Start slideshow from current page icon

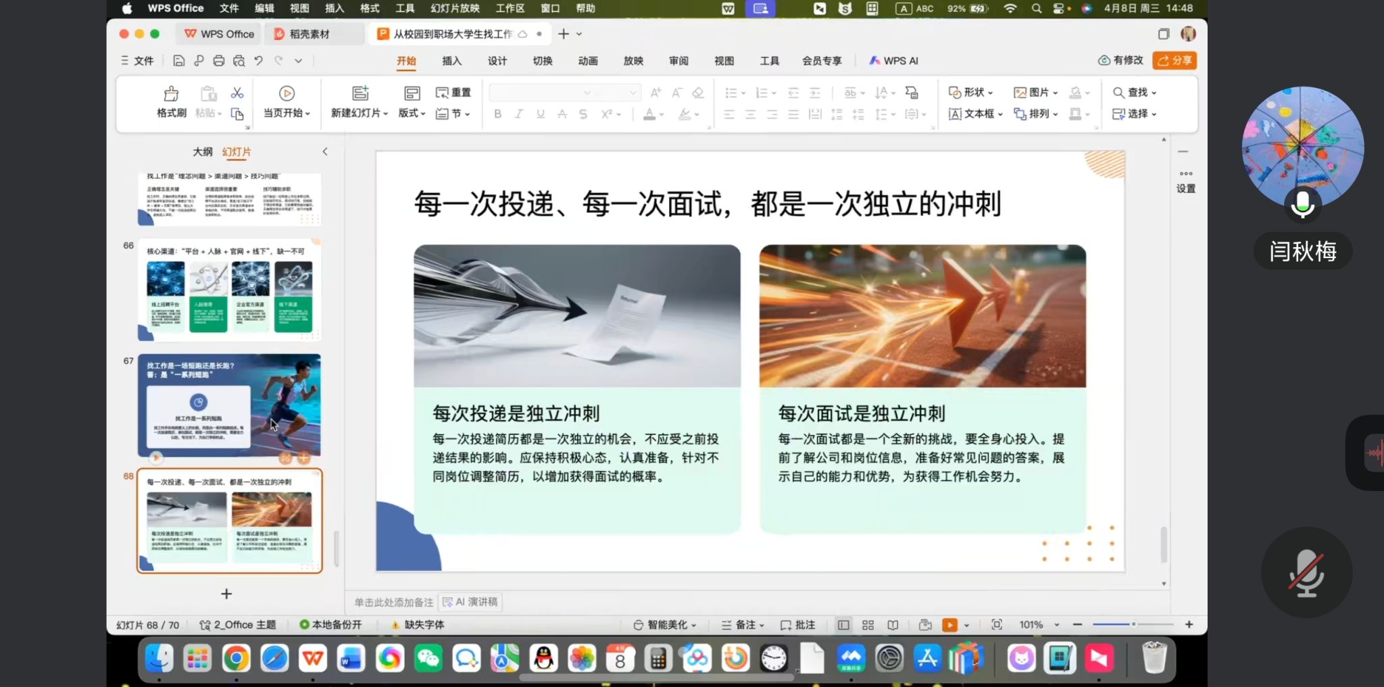(x=287, y=94)
